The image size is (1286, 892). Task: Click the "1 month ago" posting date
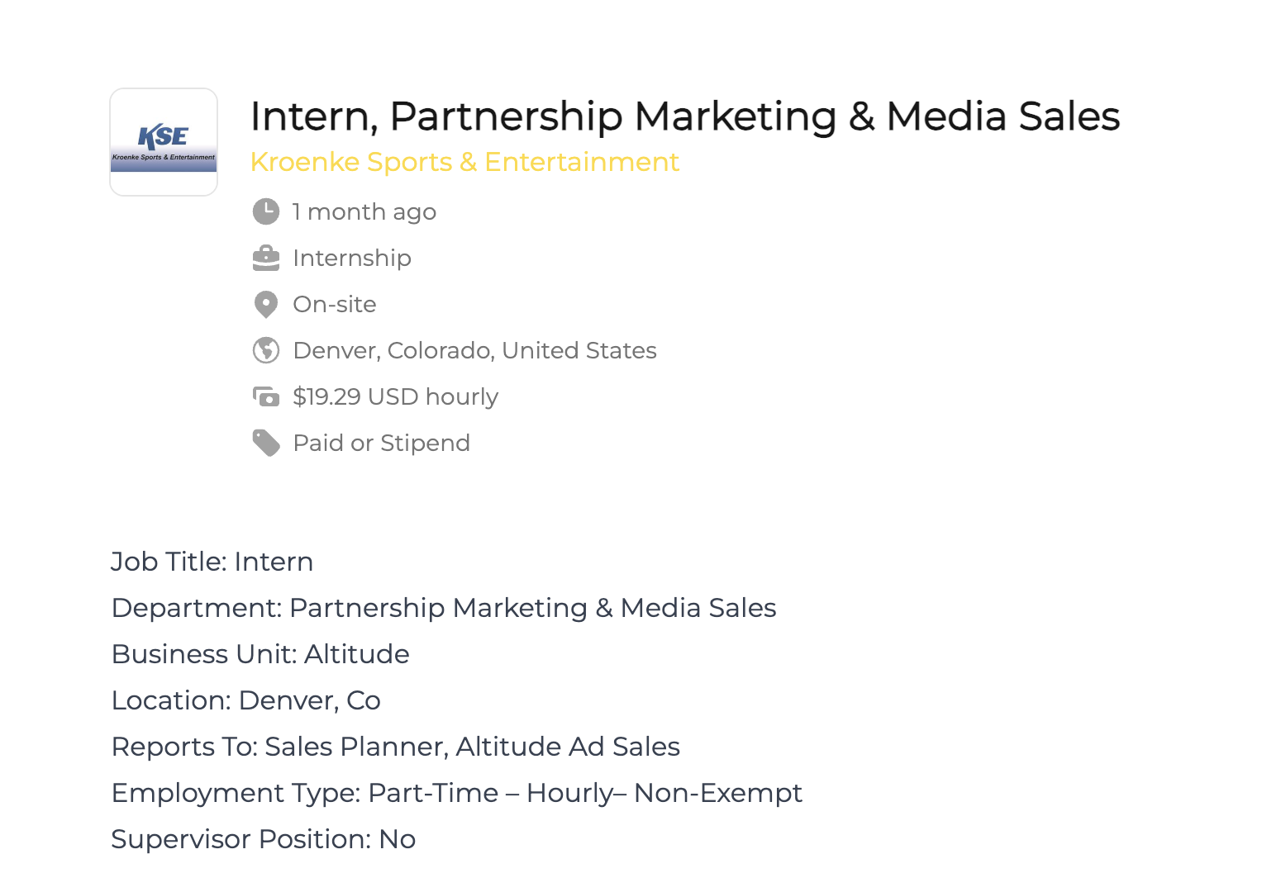click(x=364, y=212)
